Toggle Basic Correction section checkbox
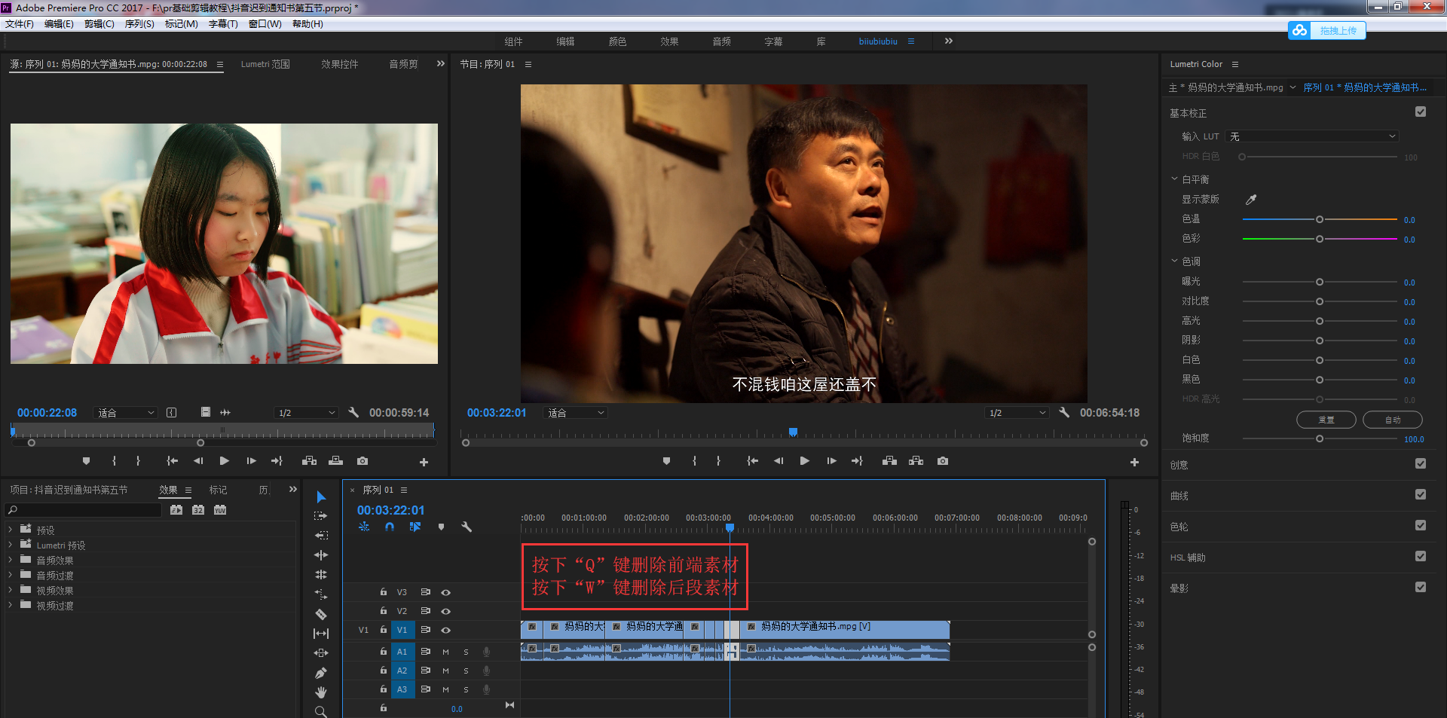Viewport: 1447px width, 718px height. pos(1421,112)
